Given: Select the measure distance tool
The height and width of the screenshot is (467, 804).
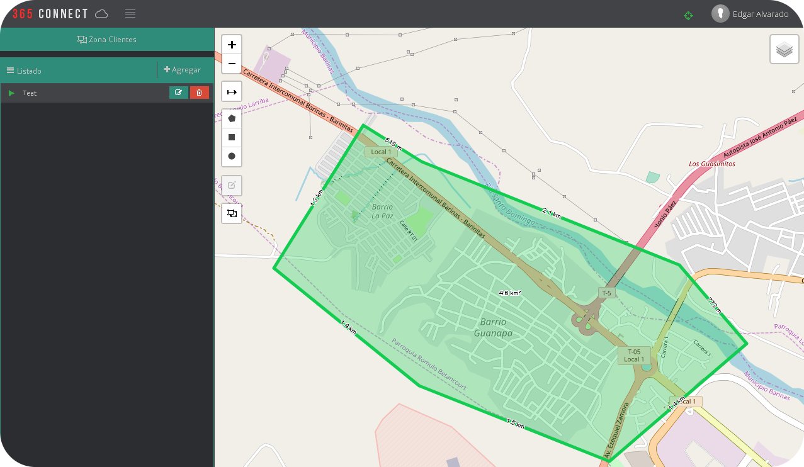Looking at the screenshot, I should tap(232, 92).
